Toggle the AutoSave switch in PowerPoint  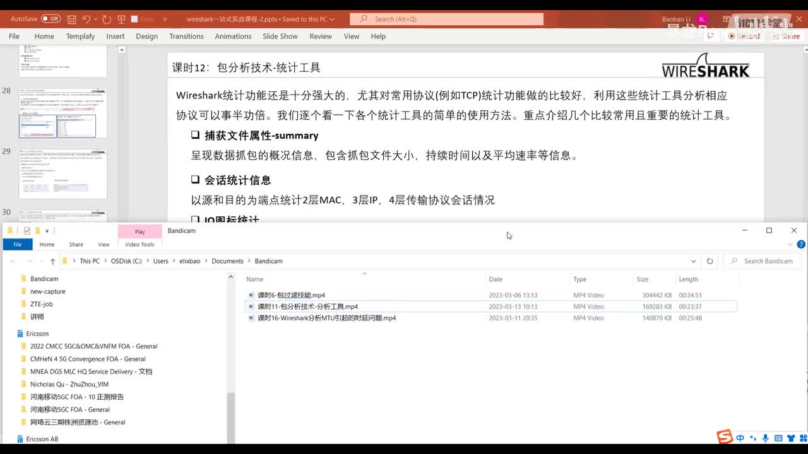click(50, 19)
